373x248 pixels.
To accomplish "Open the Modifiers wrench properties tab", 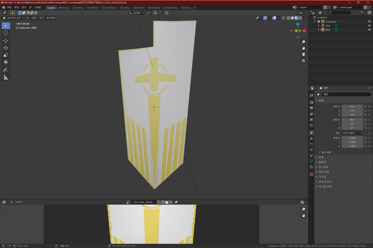I will point(311,138).
